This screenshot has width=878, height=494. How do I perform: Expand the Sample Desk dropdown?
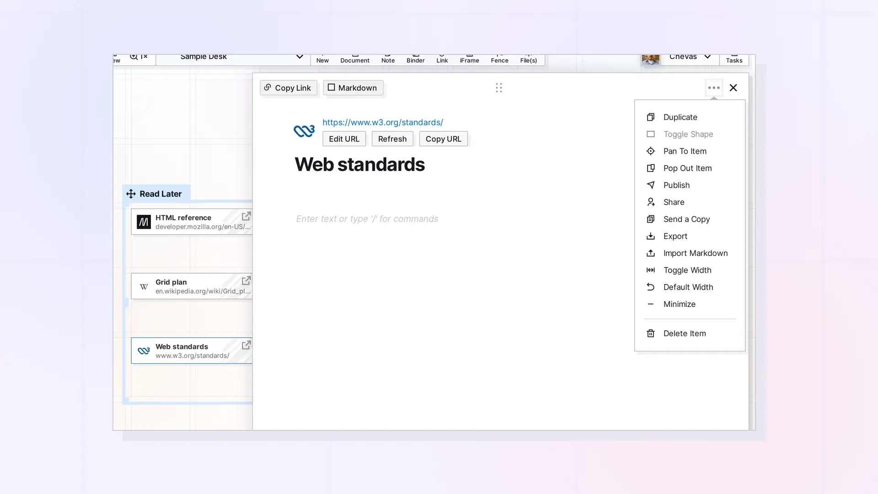(x=300, y=57)
